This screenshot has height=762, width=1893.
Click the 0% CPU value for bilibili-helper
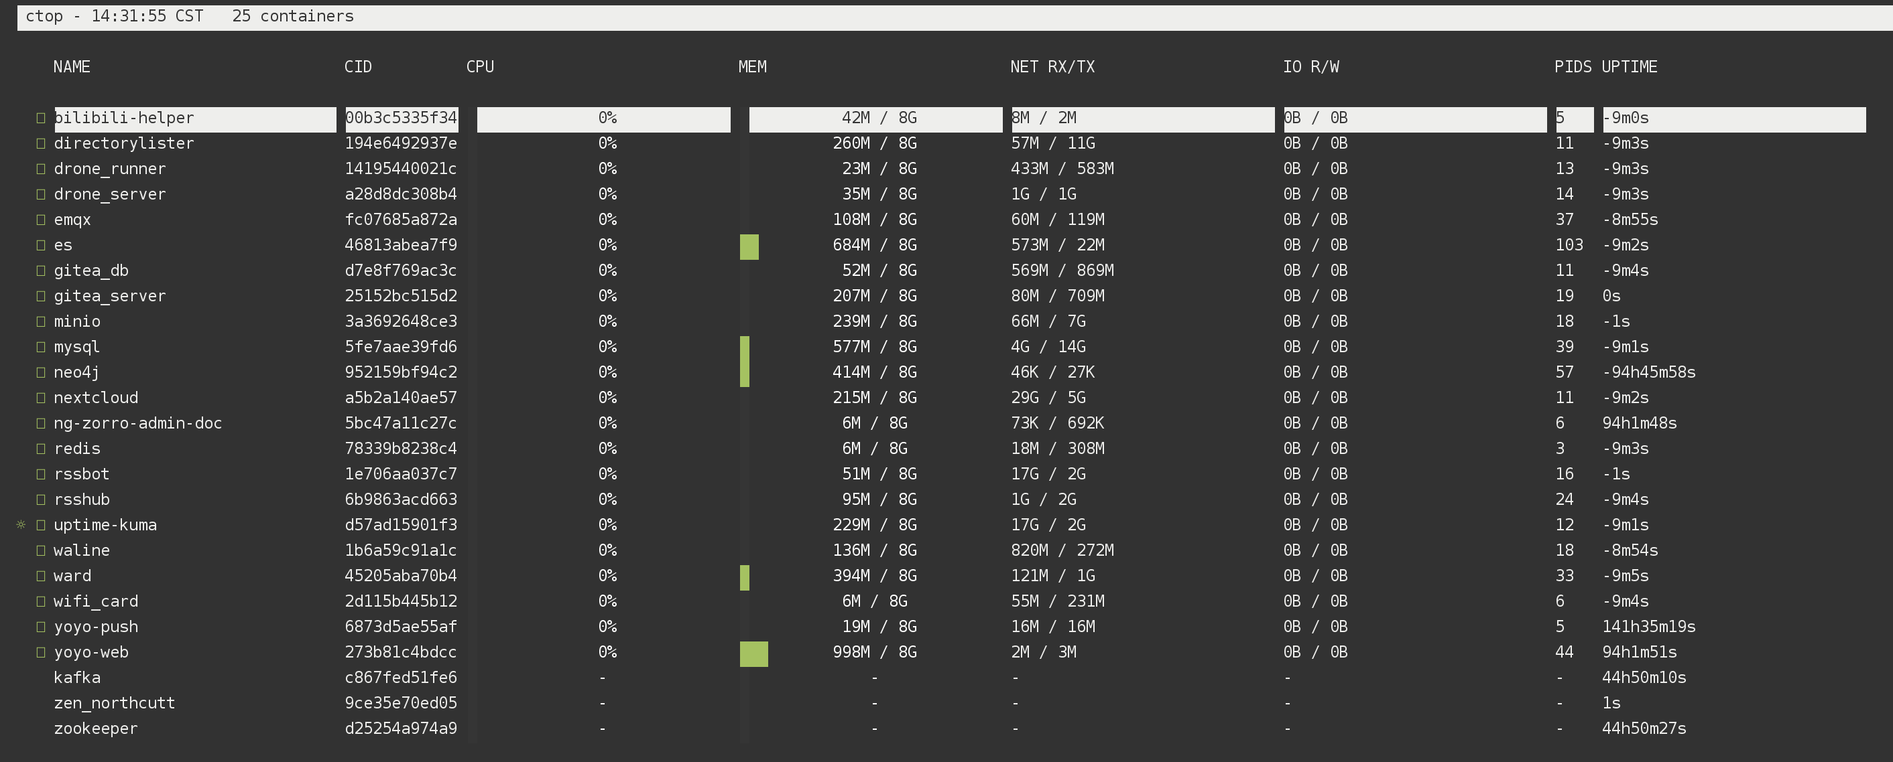[607, 119]
